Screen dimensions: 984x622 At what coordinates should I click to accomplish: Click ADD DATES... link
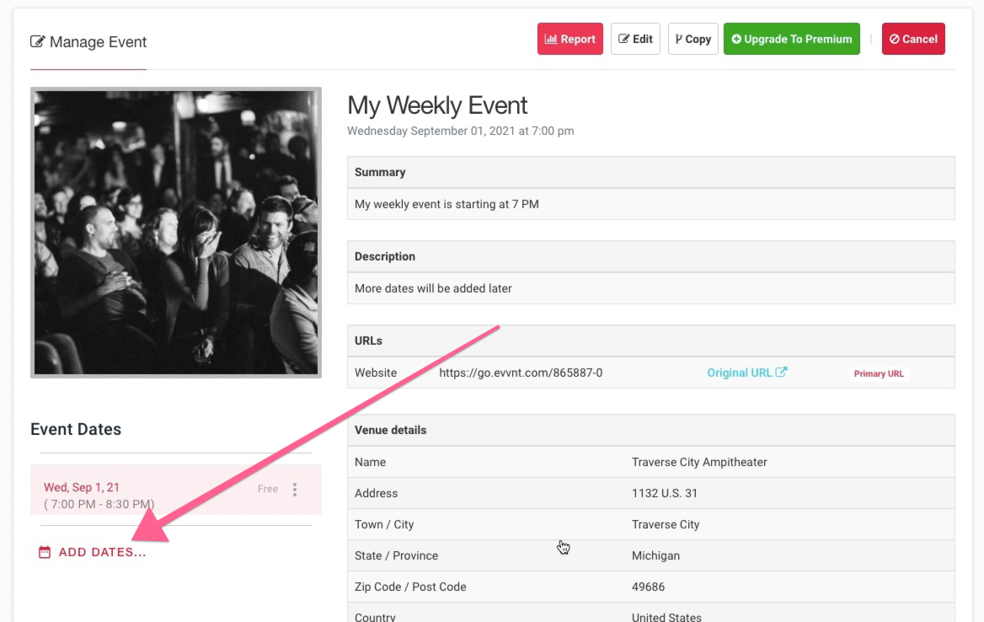[102, 552]
